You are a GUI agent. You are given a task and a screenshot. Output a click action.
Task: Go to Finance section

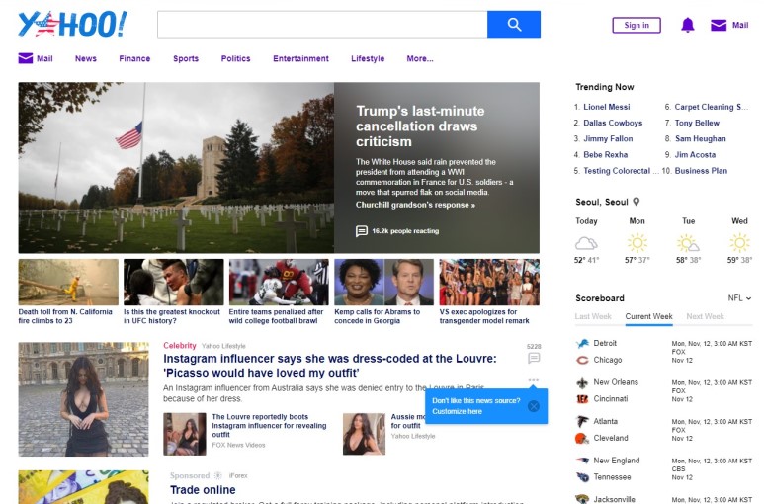134,58
